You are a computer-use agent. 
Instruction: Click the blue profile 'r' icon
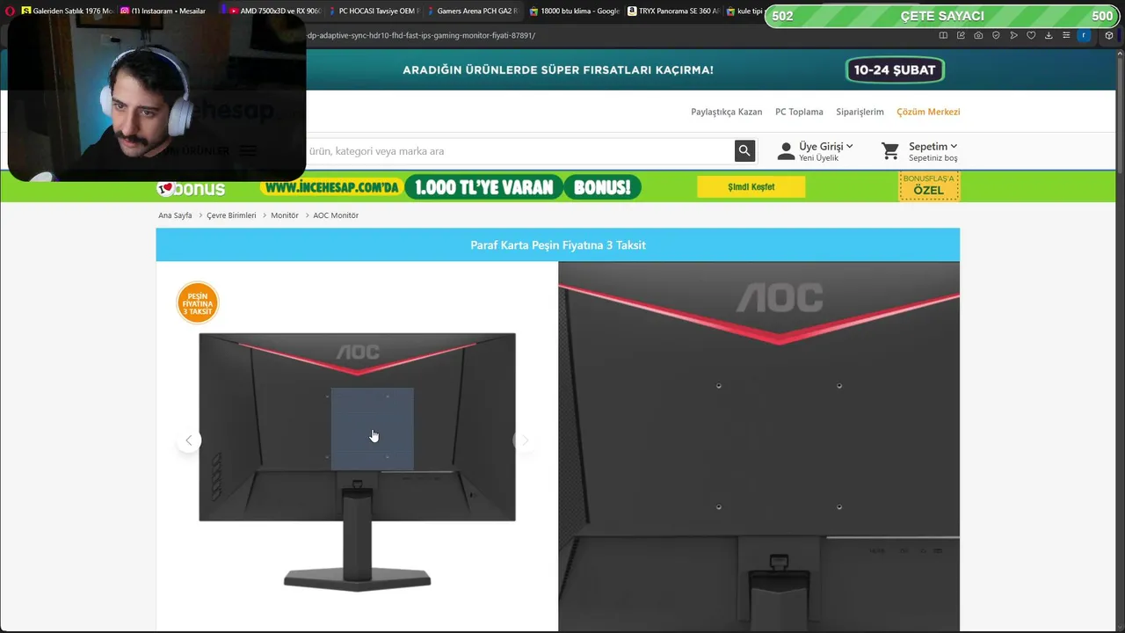click(x=1084, y=35)
